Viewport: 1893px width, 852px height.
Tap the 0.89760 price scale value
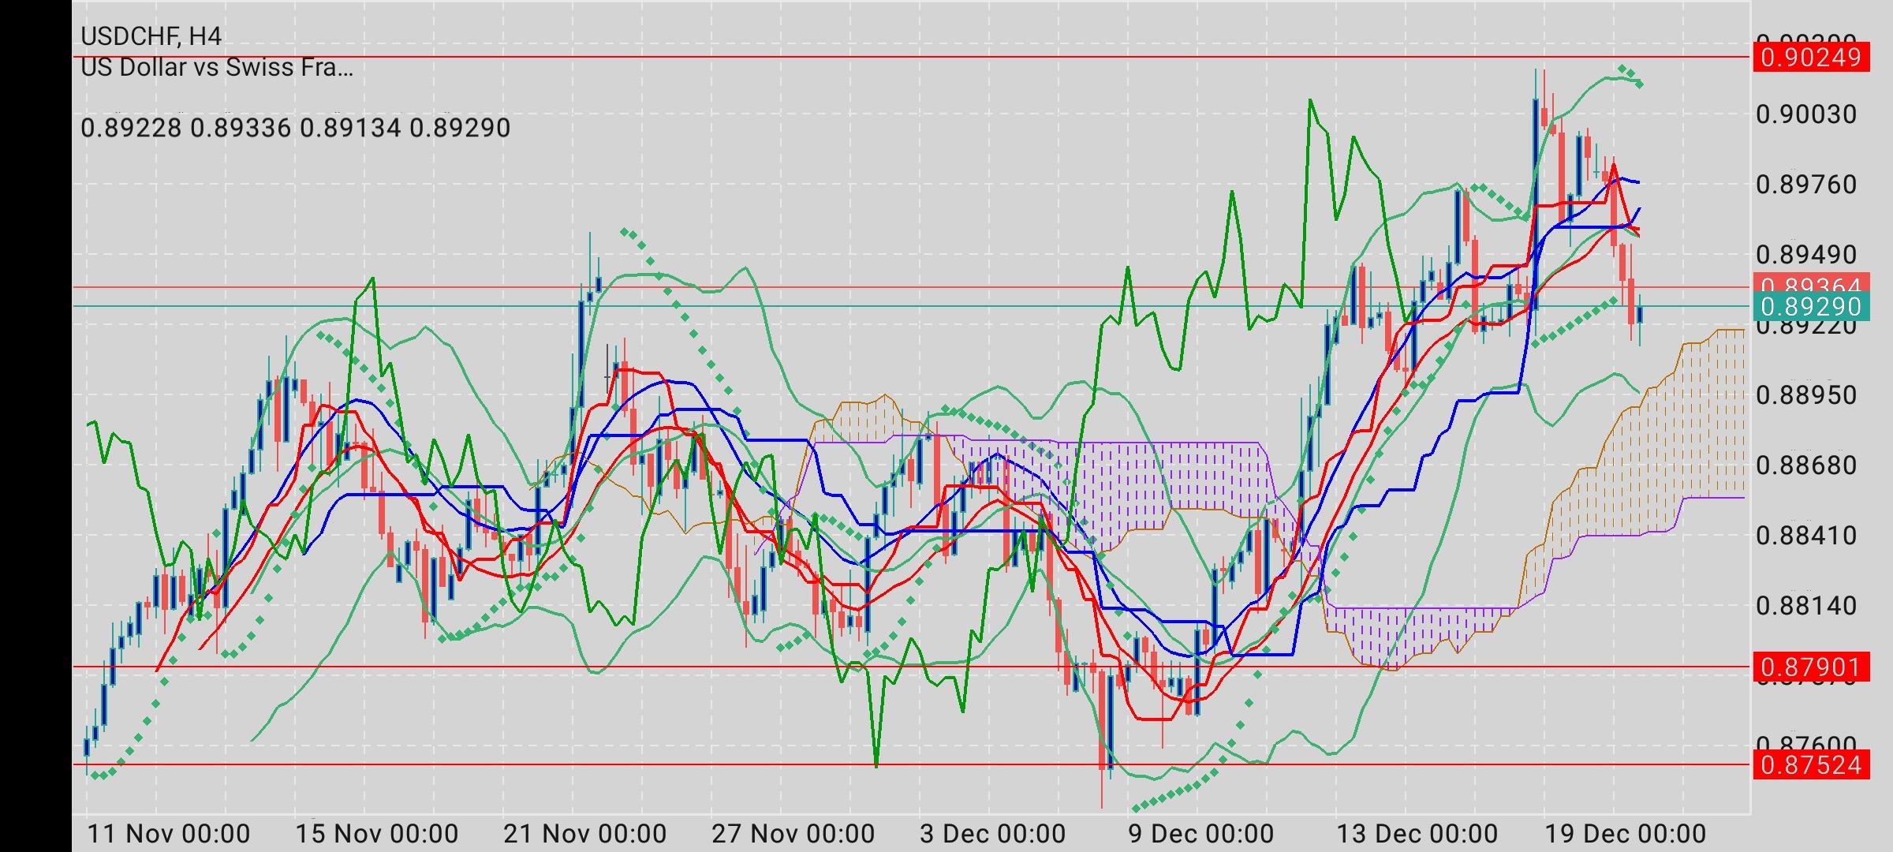tap(1806, 185)
